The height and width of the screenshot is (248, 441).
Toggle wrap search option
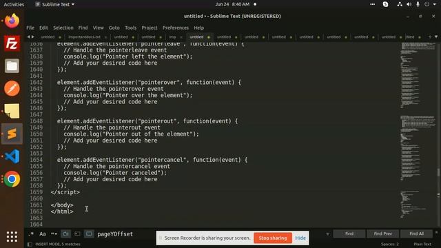(x=66, y=234)
